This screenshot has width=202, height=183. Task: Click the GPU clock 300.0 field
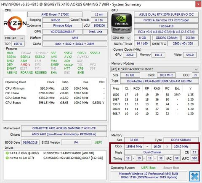[x=130, y=55]
